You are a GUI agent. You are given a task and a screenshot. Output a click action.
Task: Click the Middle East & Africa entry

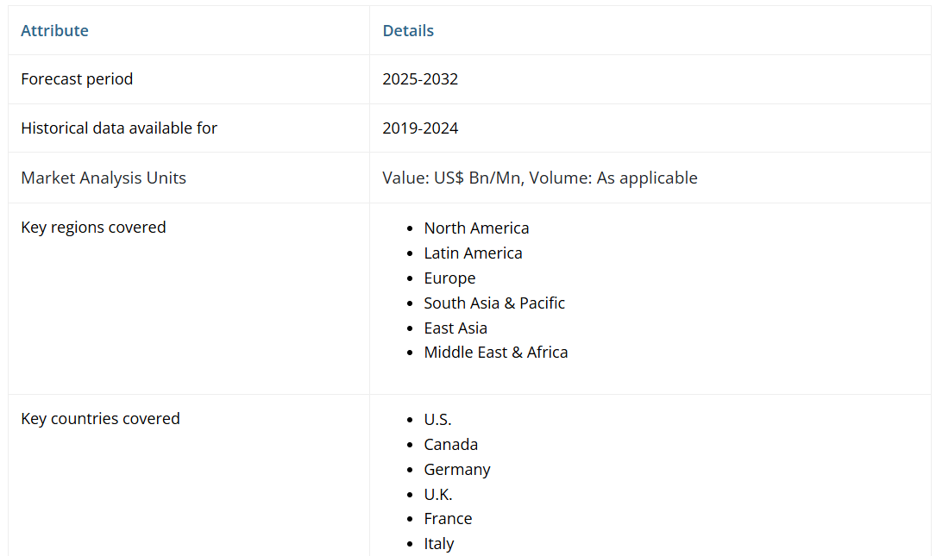click(x=496, y=353)
